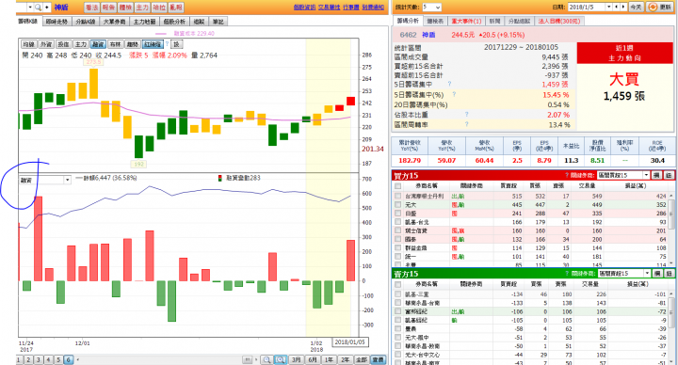Check the 元大 row checkbox in 買方15
678x365 pixels.
click(x=397, y=205)
